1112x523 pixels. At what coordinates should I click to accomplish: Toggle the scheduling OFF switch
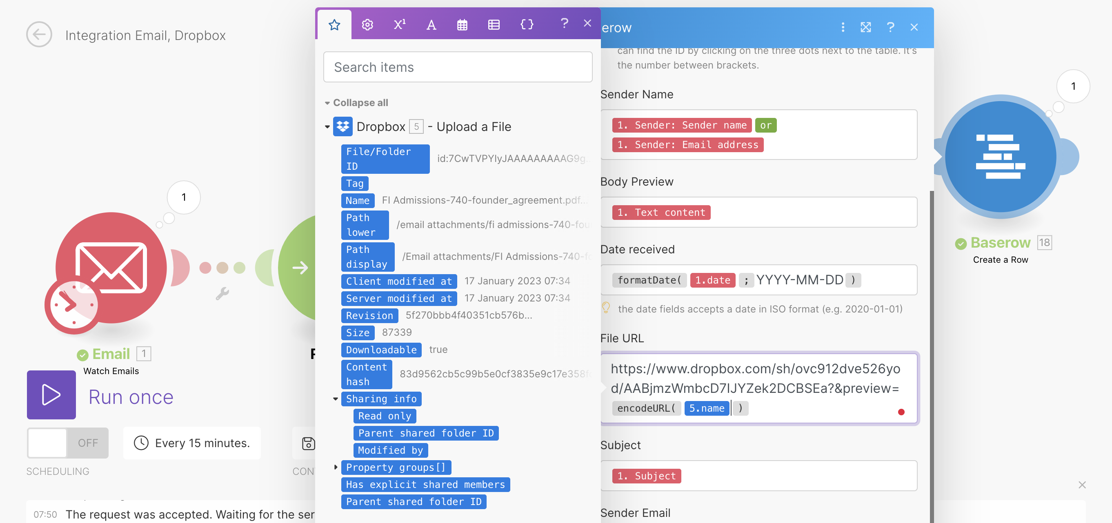[68, 443]
